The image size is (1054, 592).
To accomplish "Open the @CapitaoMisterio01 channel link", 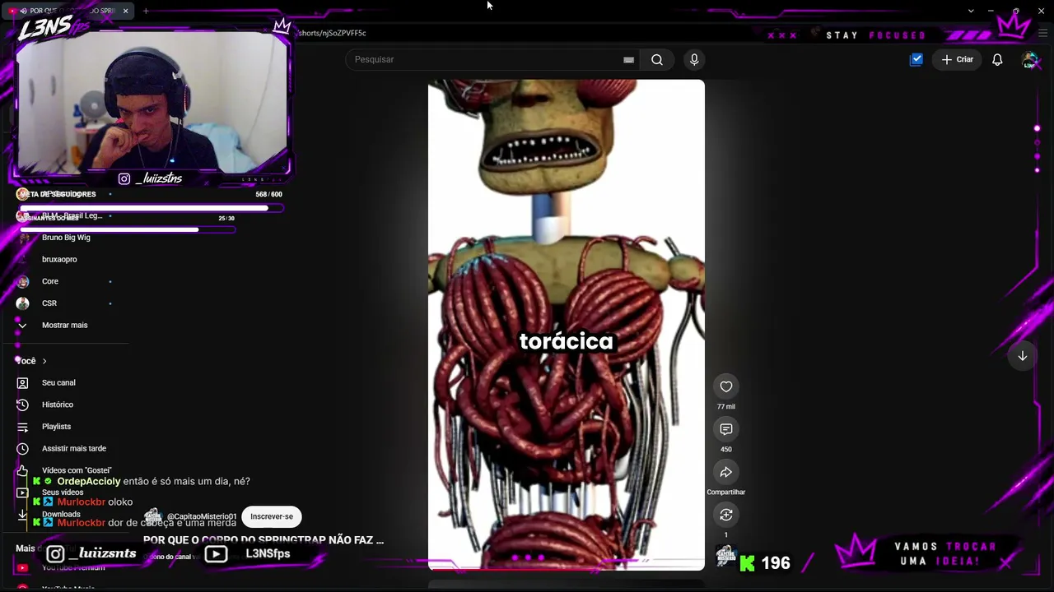I will pyautogui.click(x=202, y=516).
